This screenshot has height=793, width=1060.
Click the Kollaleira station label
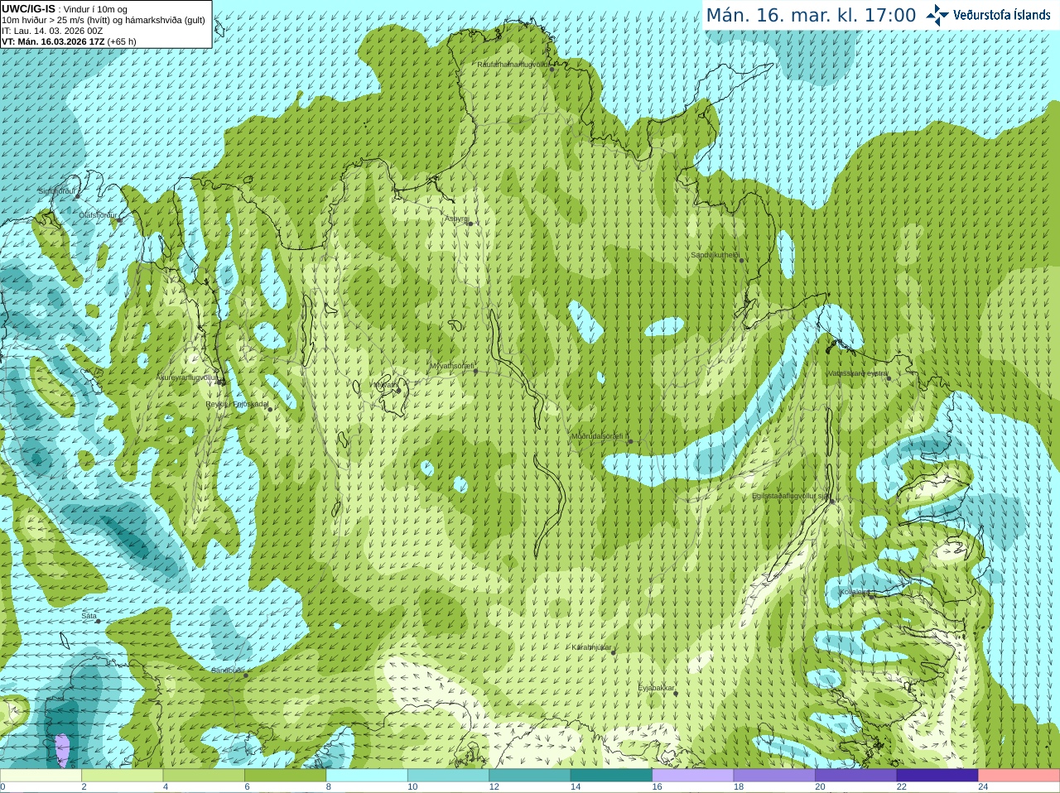point(855,592)
